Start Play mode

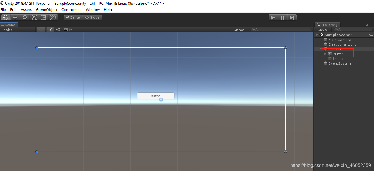coord(273,17)
